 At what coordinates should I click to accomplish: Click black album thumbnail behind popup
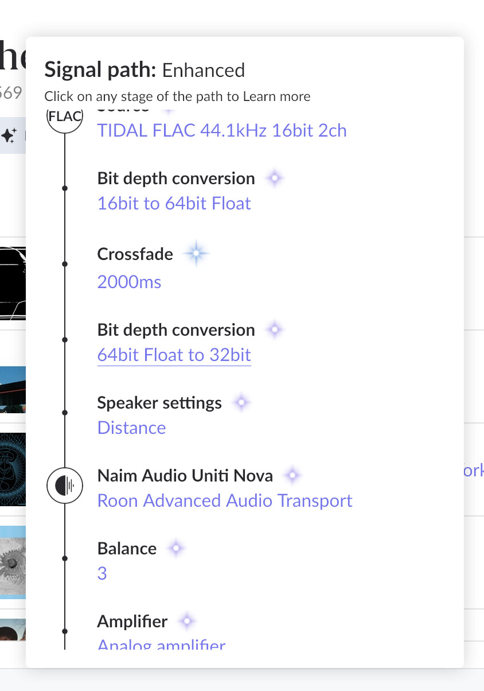[13, 284]
